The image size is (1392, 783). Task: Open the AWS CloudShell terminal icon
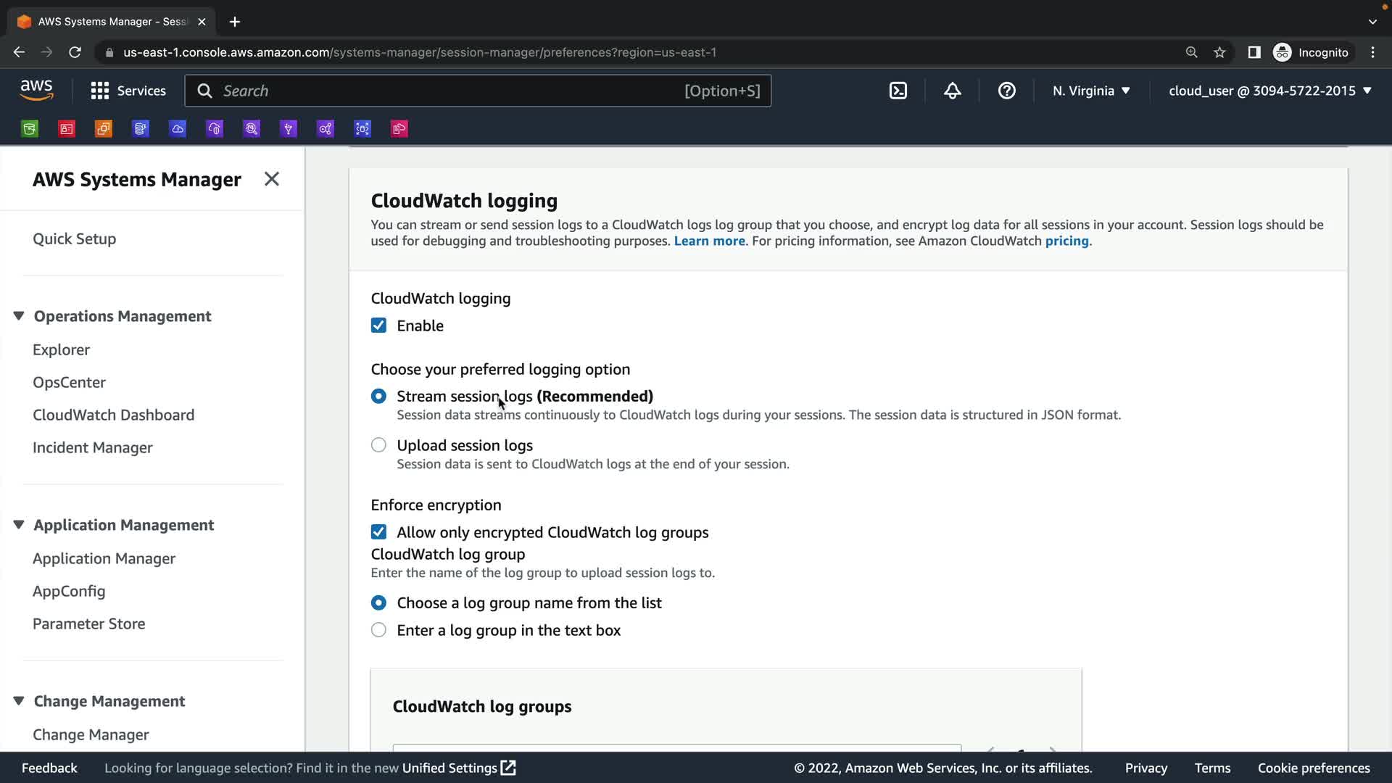[898, 91]
